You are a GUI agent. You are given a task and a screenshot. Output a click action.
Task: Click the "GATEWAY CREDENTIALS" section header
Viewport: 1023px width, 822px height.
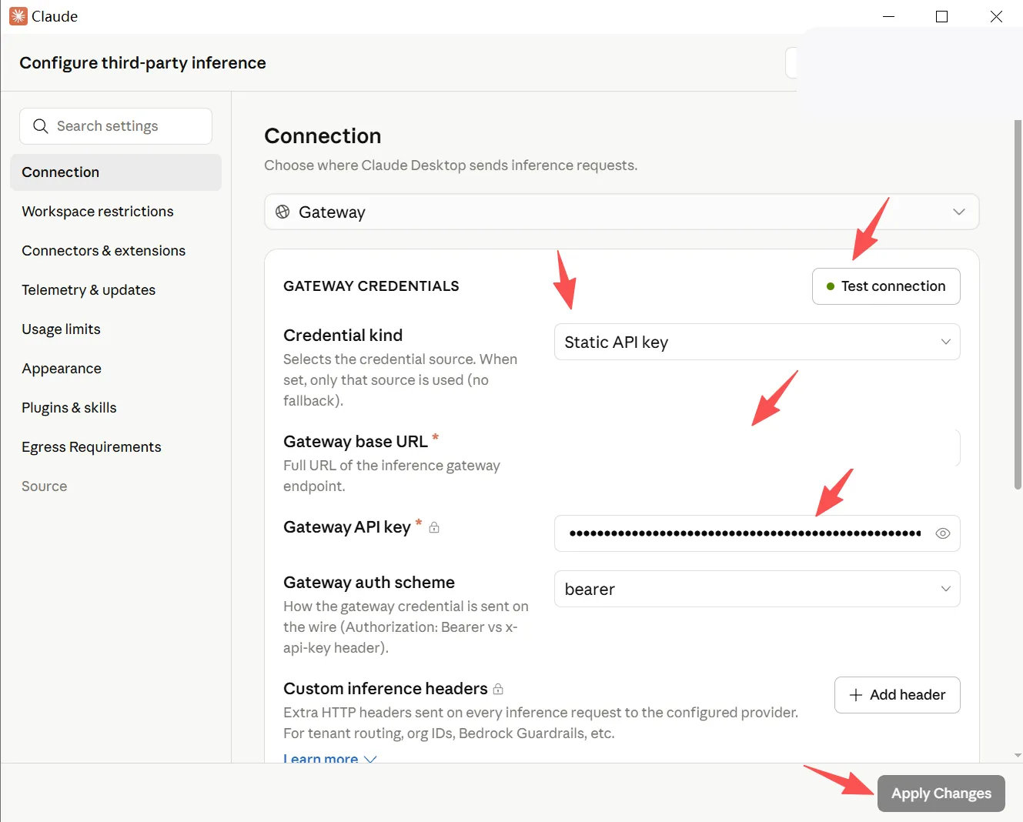[x=371, y=286]
